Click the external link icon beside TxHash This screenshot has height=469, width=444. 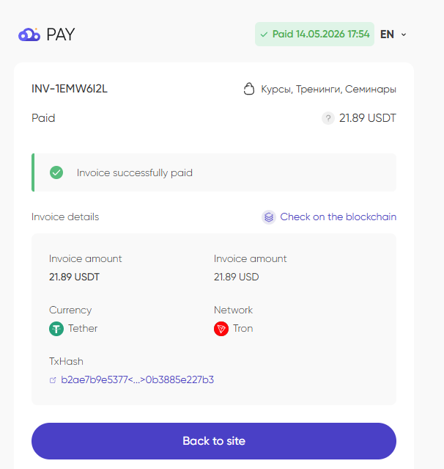[x=53, y=380]
